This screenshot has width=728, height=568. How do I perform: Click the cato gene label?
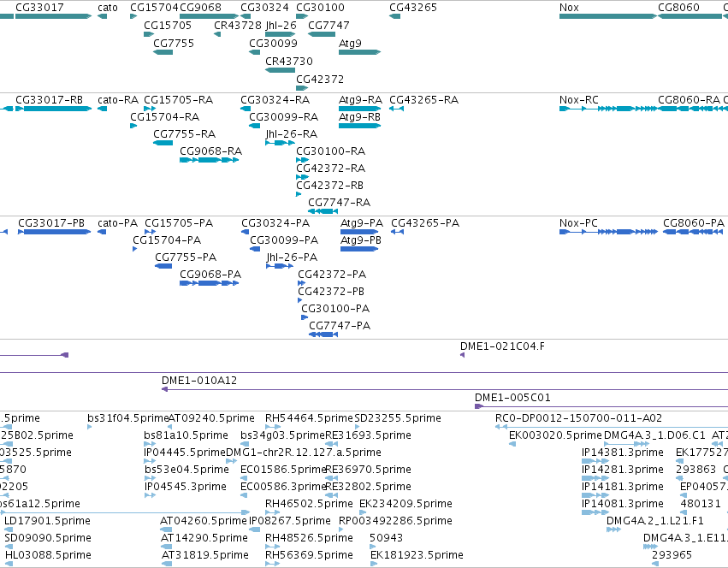(107, 8)
